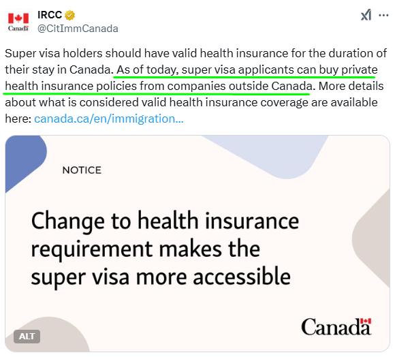
Task: Click the NOTICE label in the image
Action: click(x=82, y=170)
